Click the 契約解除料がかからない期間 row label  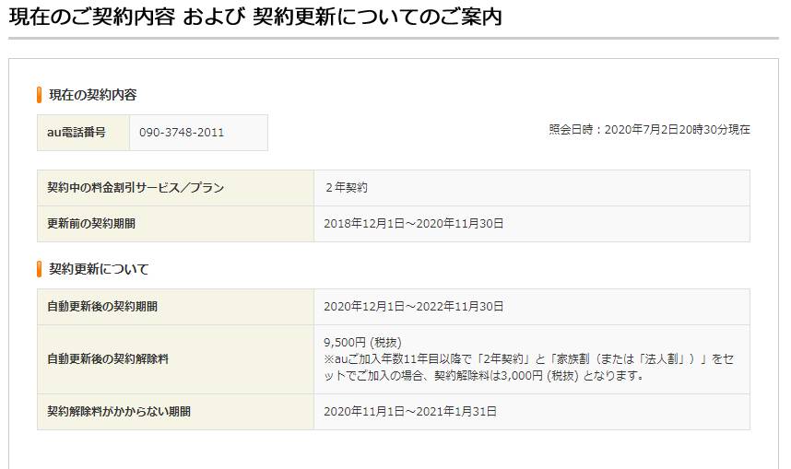pos(120,412)
